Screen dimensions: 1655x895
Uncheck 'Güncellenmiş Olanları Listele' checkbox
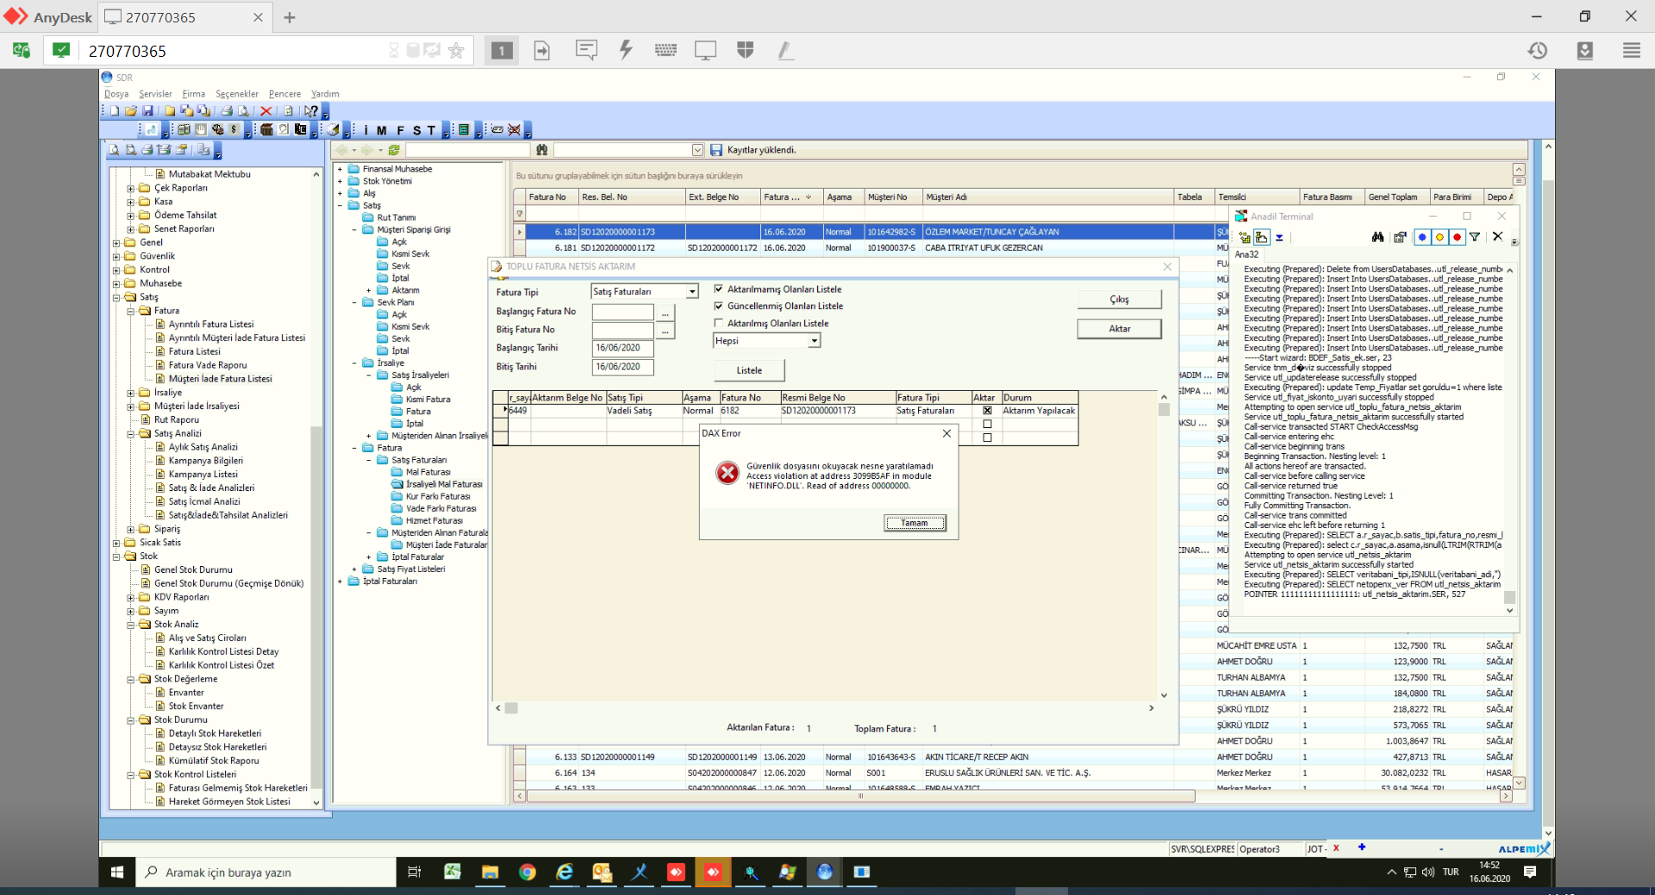[719, 306]
